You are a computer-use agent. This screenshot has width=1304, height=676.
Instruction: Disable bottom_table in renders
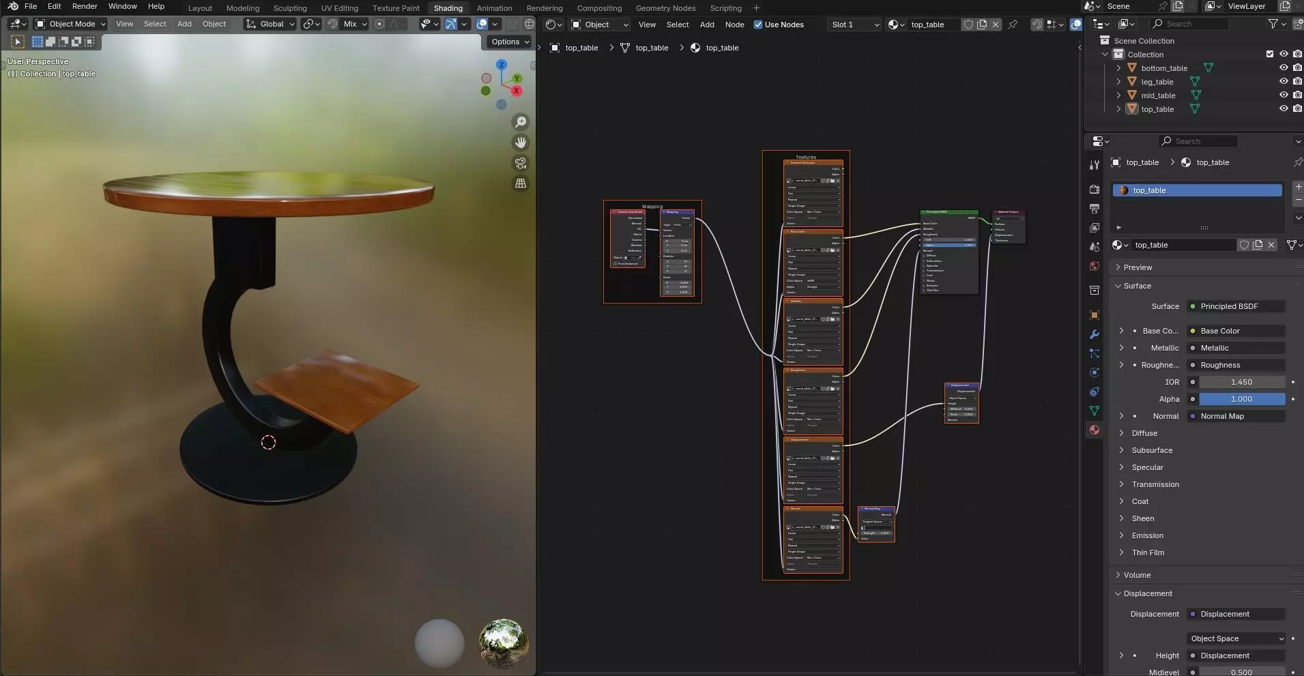point(1297,68)
